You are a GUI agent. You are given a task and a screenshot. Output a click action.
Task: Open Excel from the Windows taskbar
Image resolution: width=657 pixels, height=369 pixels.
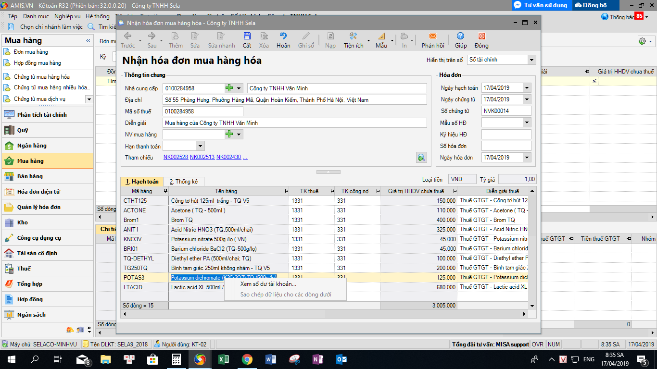click(223, 359)
